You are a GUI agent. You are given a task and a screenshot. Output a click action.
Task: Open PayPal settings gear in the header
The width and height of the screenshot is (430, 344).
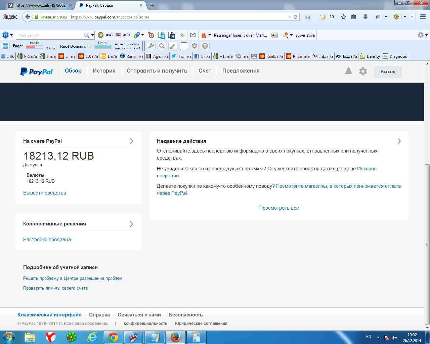[363, 71]
